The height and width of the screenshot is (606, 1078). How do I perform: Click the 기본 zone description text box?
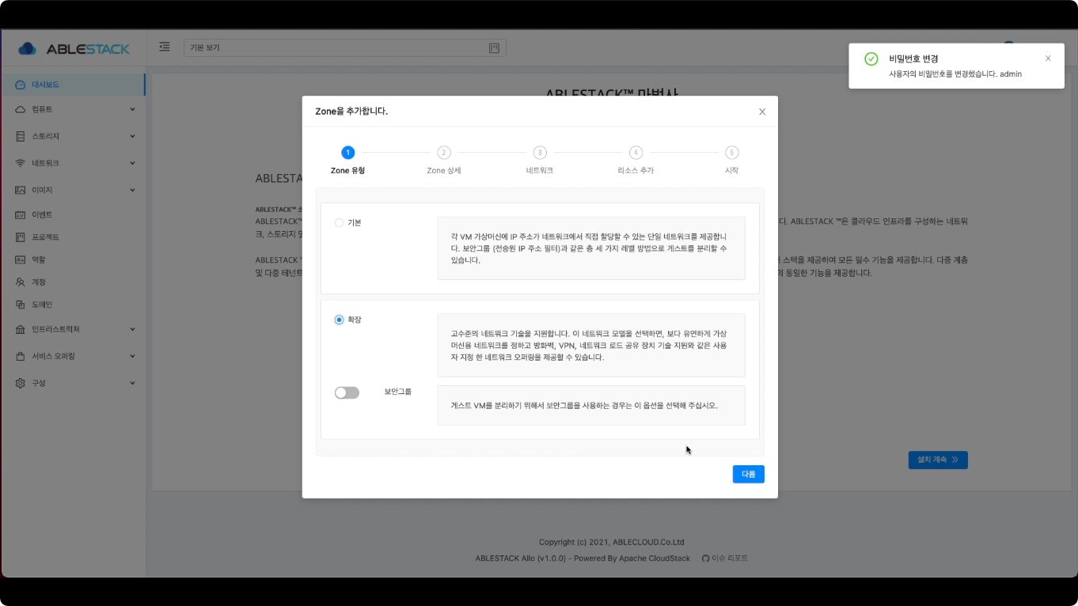pyautogui.click(x=591, y=248)
